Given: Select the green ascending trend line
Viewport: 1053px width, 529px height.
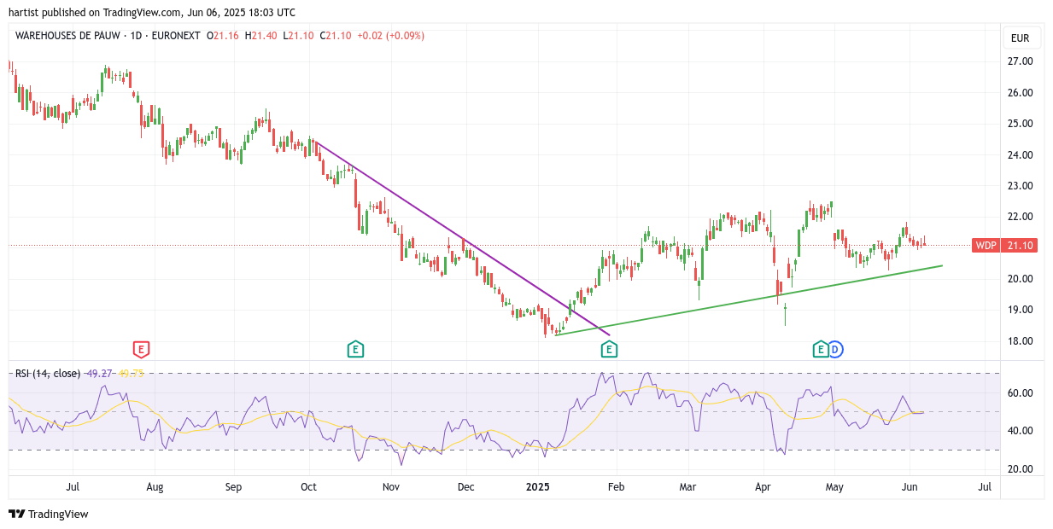Looking at the screenshot, I should 749,300.
